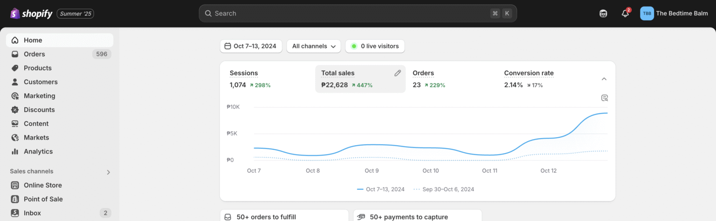This screenshot has width=716, height=221.
Task: Expand the Sales channels section arrow
Action: pos(109,172)
